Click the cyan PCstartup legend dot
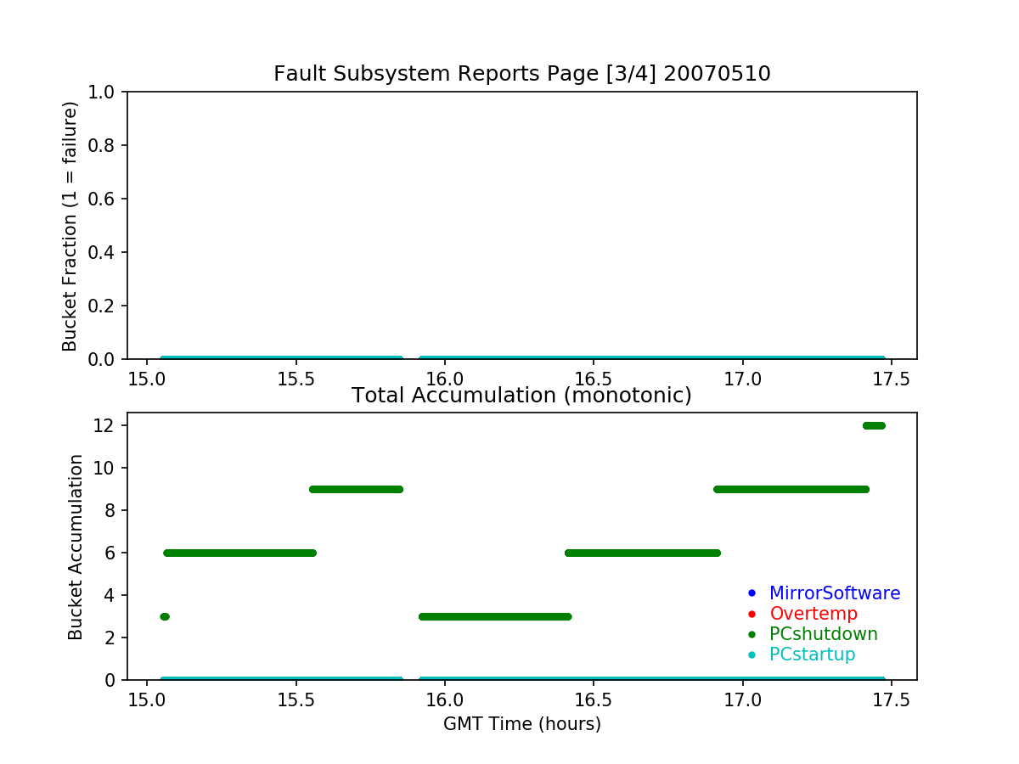The width and height of the screenshot is (1019, 764). click(x=751, y=654)
